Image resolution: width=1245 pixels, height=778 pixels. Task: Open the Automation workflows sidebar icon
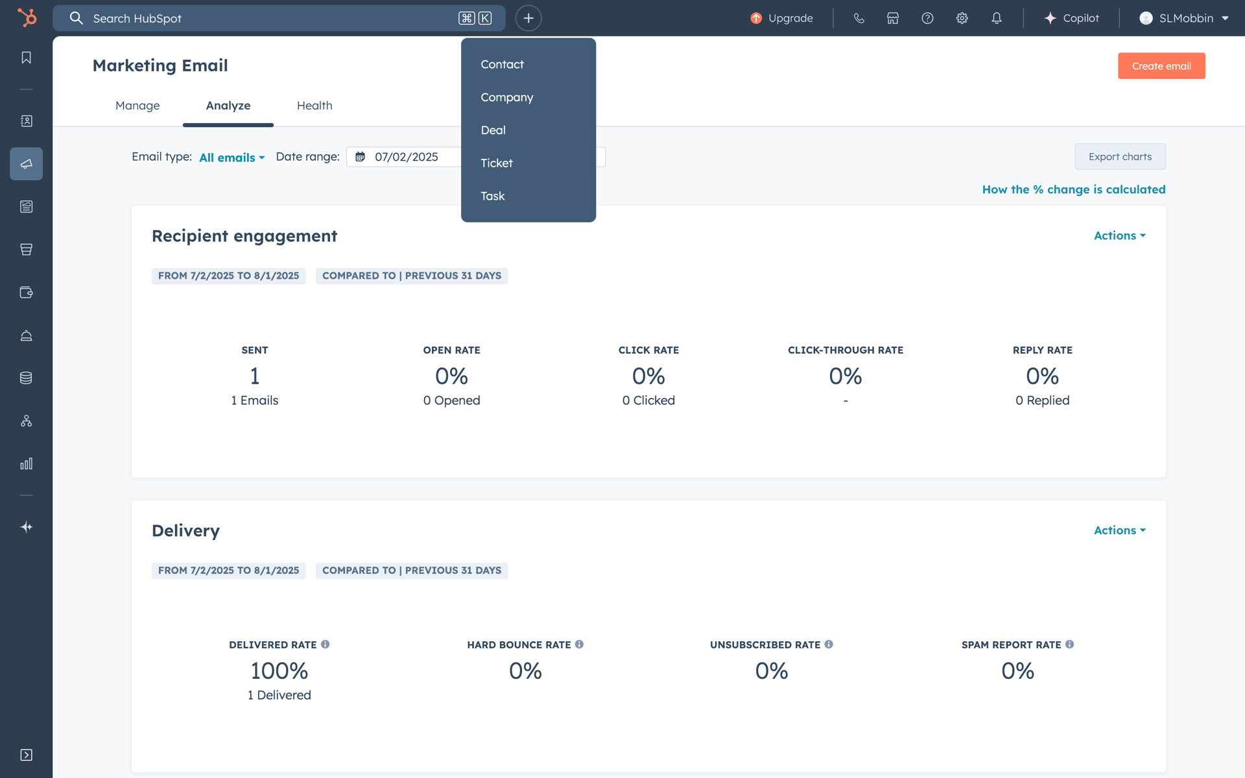tap(26, 421)
